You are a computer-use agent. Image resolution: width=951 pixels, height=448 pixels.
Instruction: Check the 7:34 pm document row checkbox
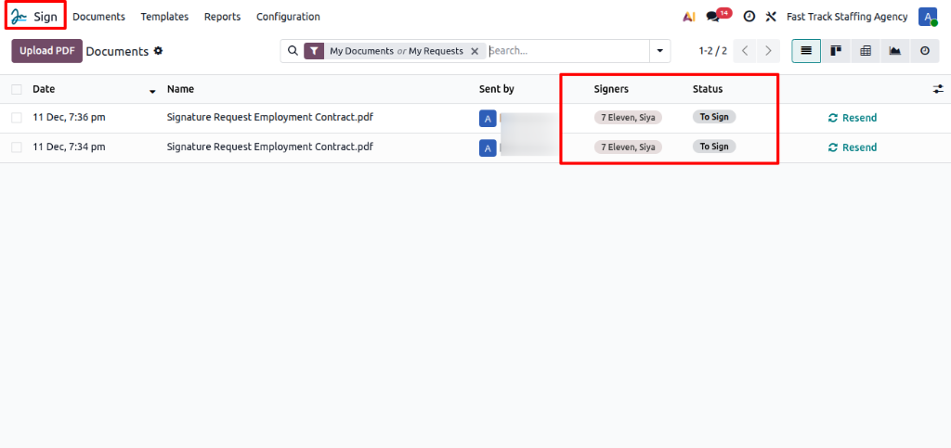pos(17,147)
